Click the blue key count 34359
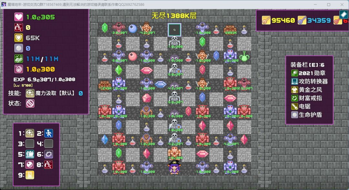 319,20
